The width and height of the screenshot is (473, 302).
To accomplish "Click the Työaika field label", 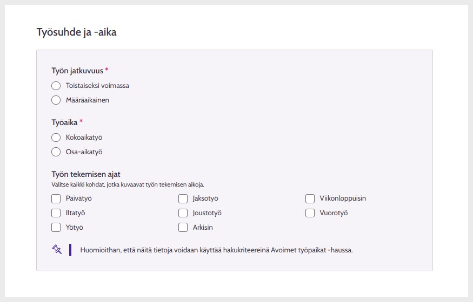I will pos(64,123).
